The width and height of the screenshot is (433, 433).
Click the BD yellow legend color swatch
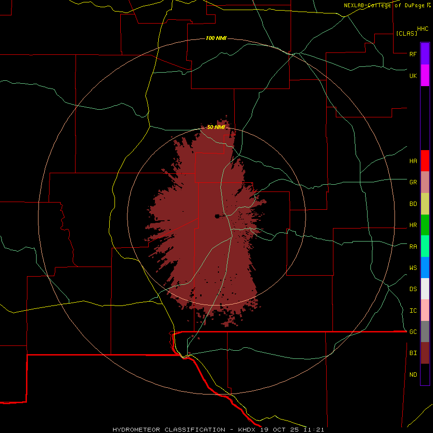tap(425, 204)
